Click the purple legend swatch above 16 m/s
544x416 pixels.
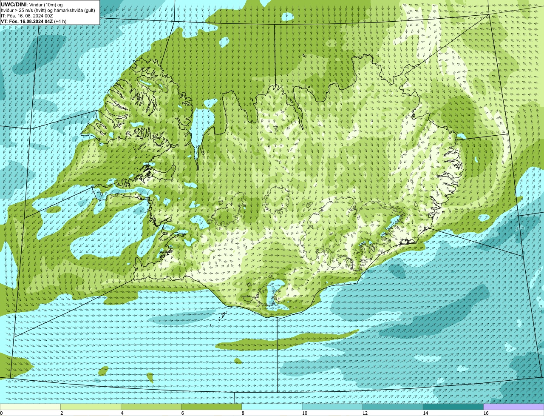513,407
